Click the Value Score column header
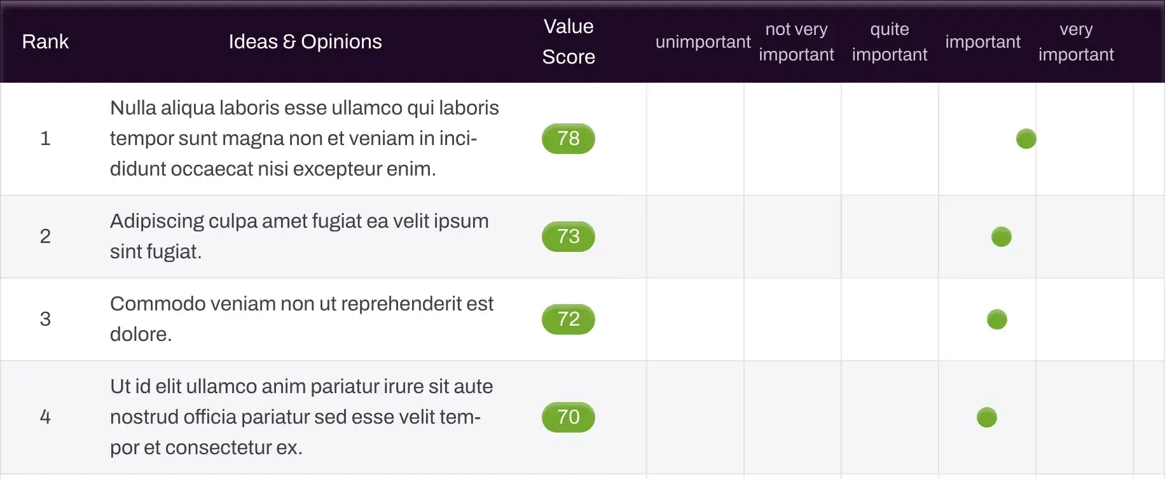 click(x=569, y=42)
